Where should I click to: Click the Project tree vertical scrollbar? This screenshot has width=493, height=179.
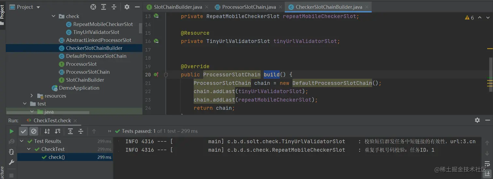(141, 28)
